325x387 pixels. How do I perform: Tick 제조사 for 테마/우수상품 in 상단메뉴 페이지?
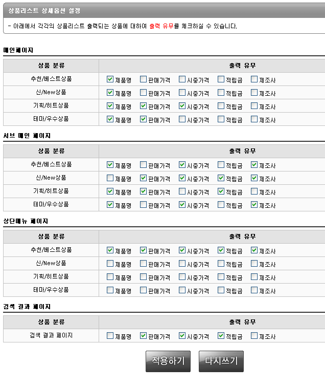[x=254, y=290]
